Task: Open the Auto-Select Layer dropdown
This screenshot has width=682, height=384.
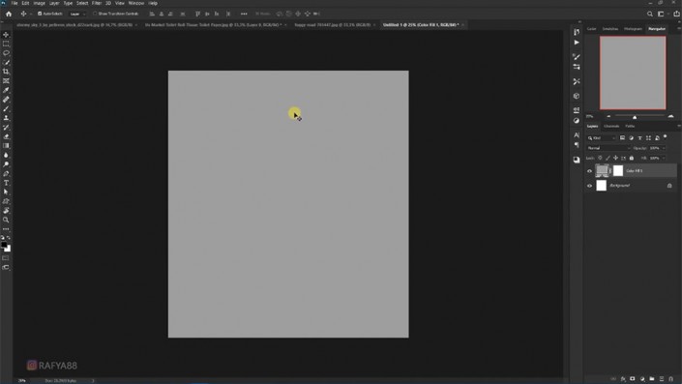Action: click(x=77, y=14)
